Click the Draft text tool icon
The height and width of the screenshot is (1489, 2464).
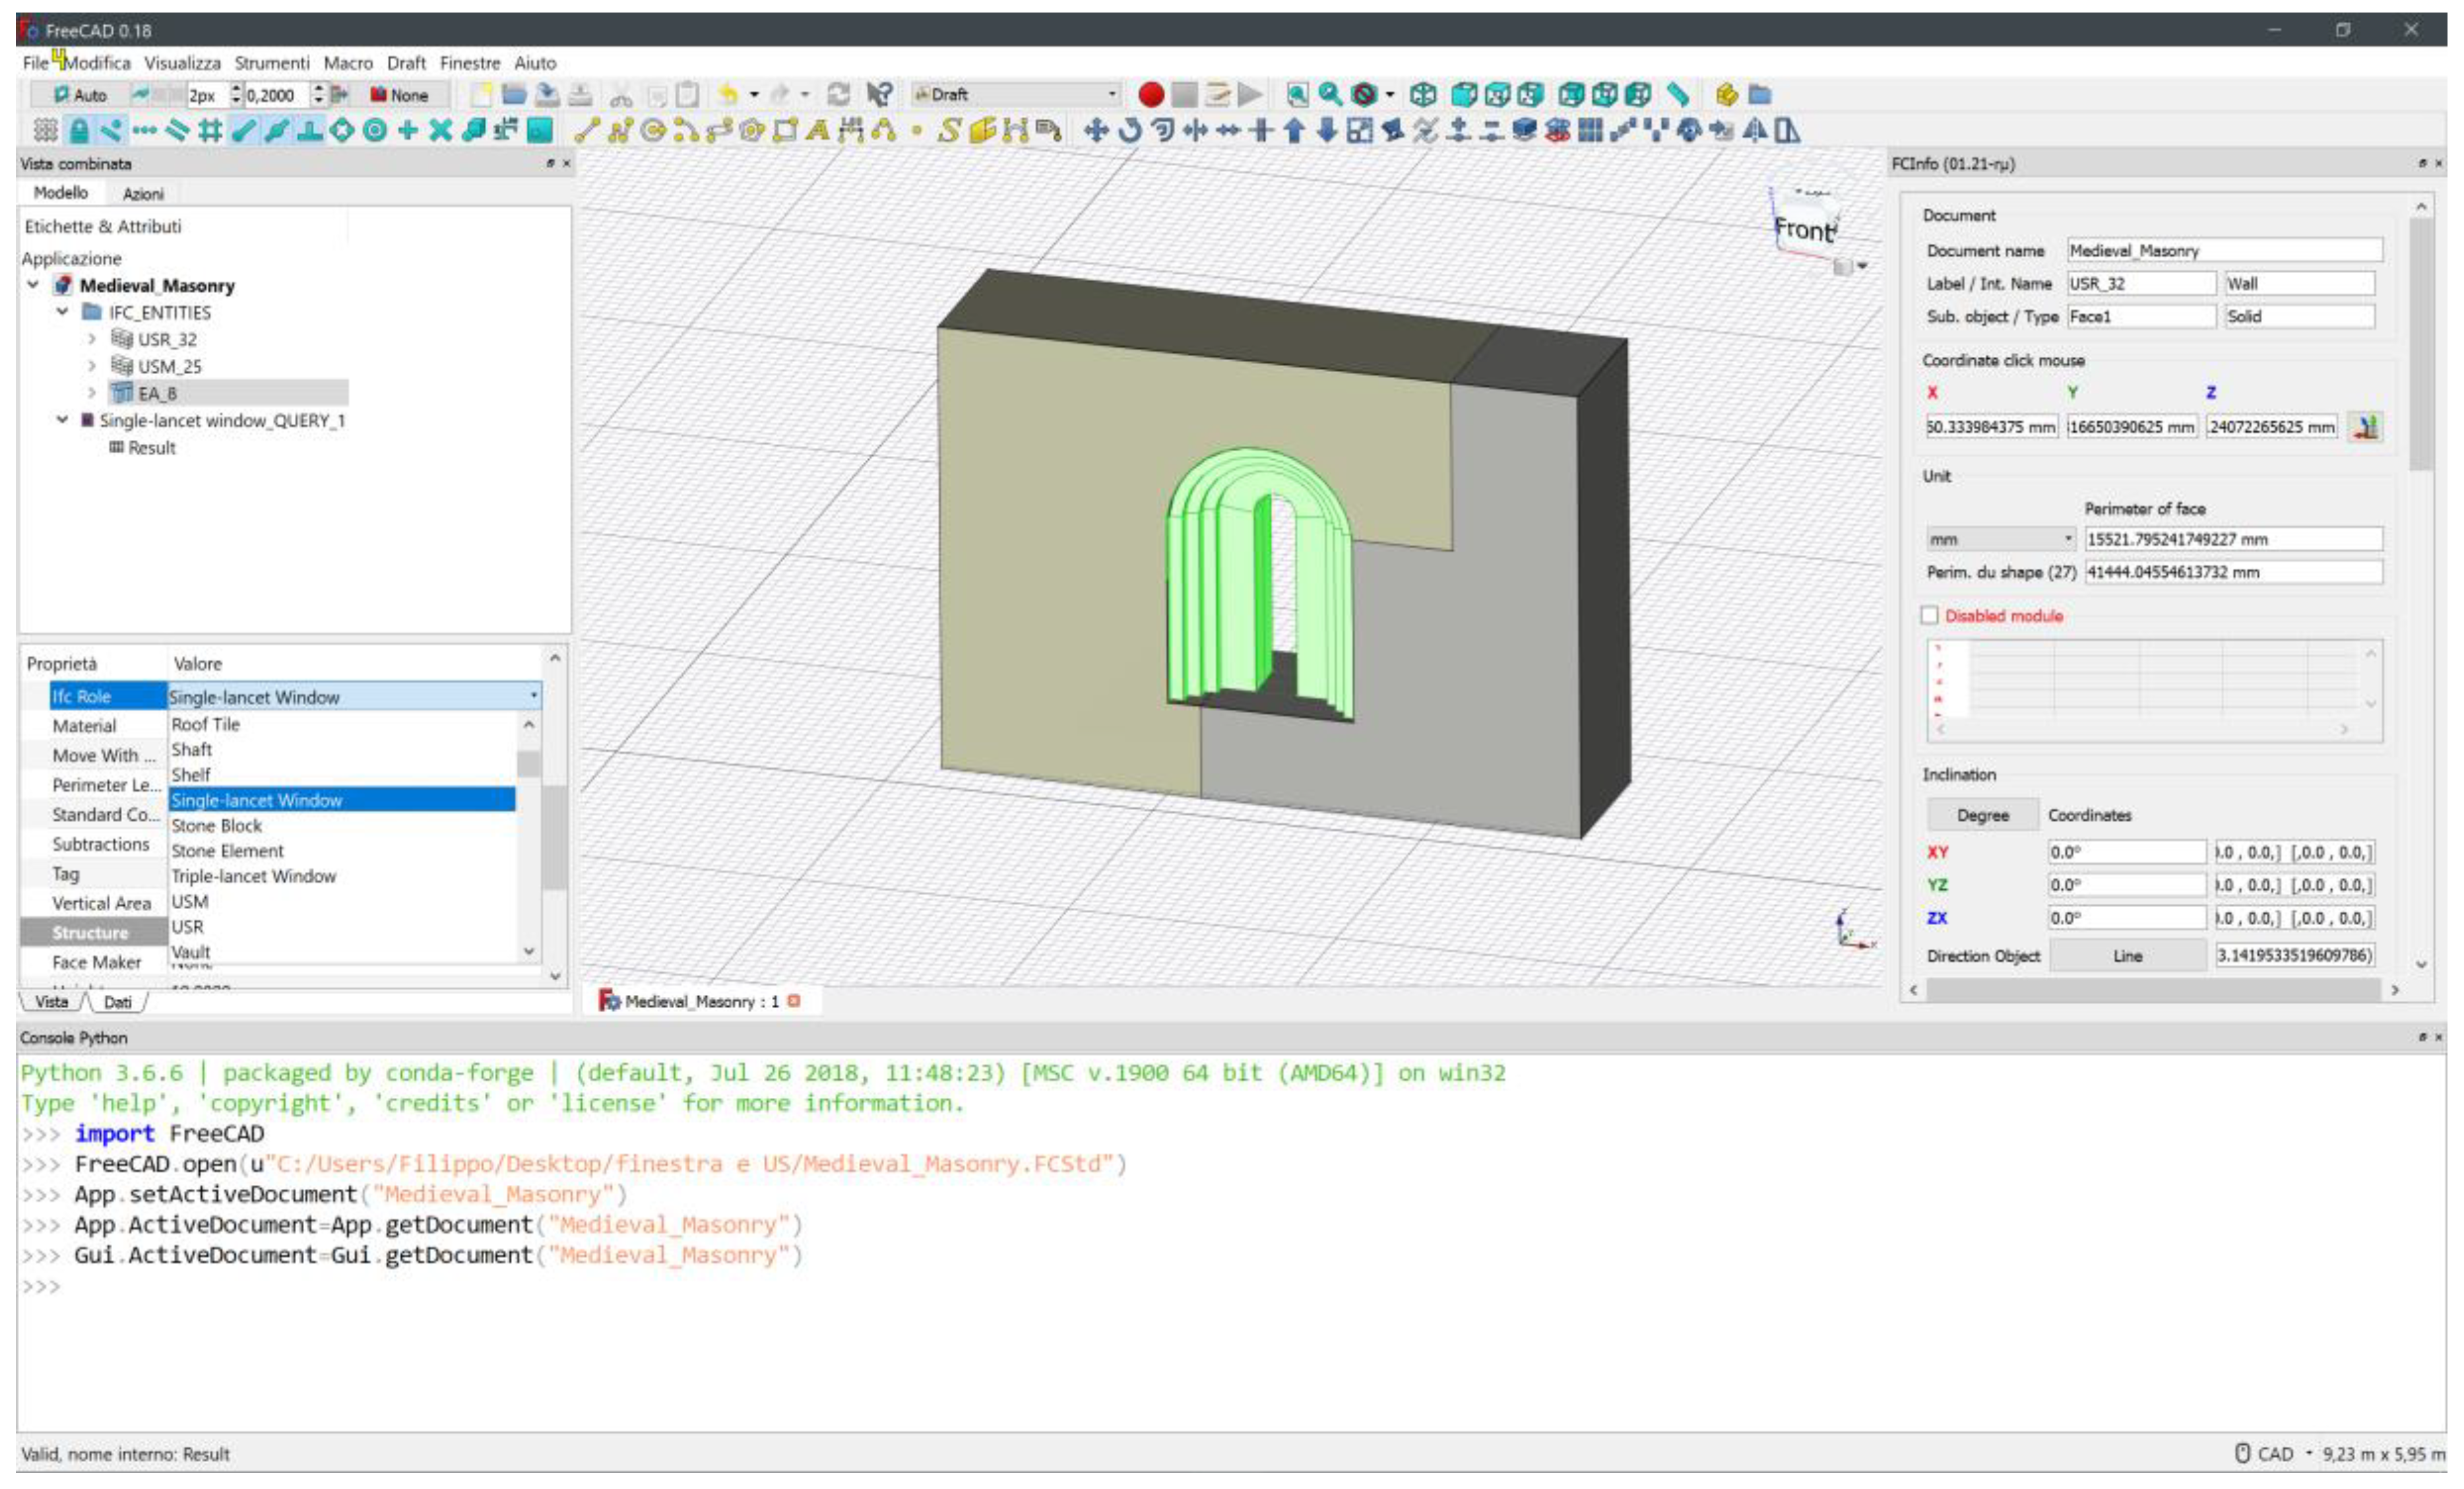818,131
